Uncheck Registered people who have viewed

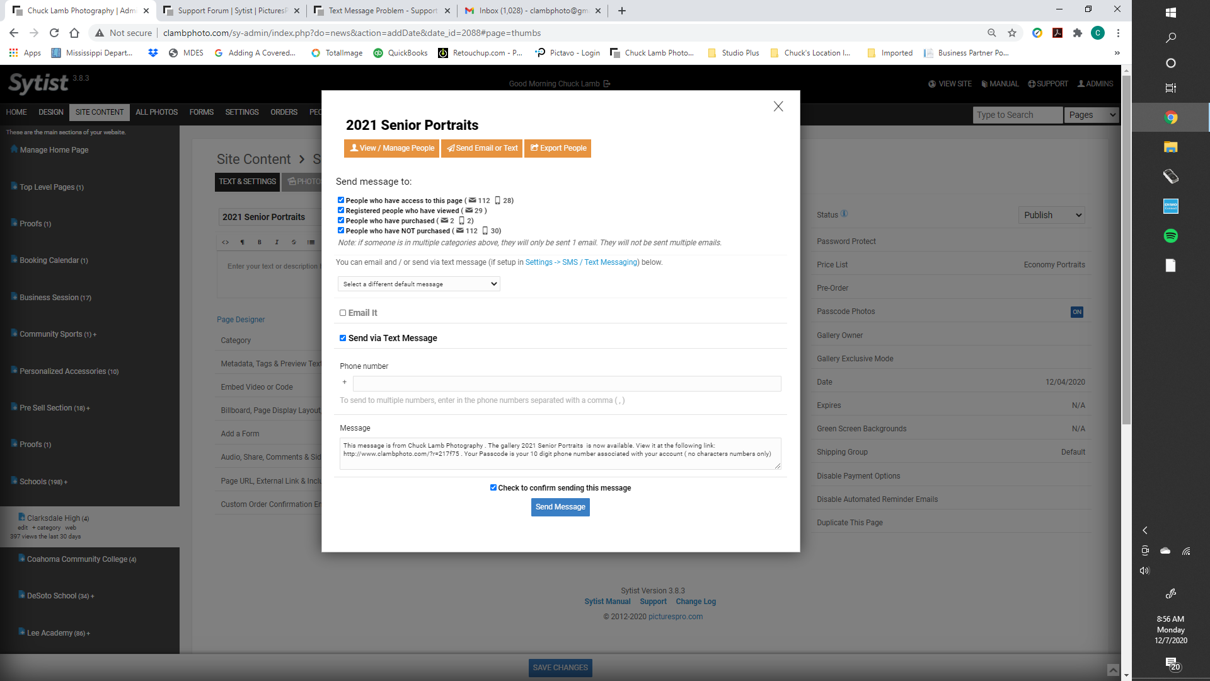pos(341,210)
